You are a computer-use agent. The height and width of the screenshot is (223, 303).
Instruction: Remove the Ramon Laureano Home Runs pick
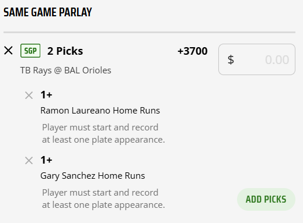(x=29, y=95)
